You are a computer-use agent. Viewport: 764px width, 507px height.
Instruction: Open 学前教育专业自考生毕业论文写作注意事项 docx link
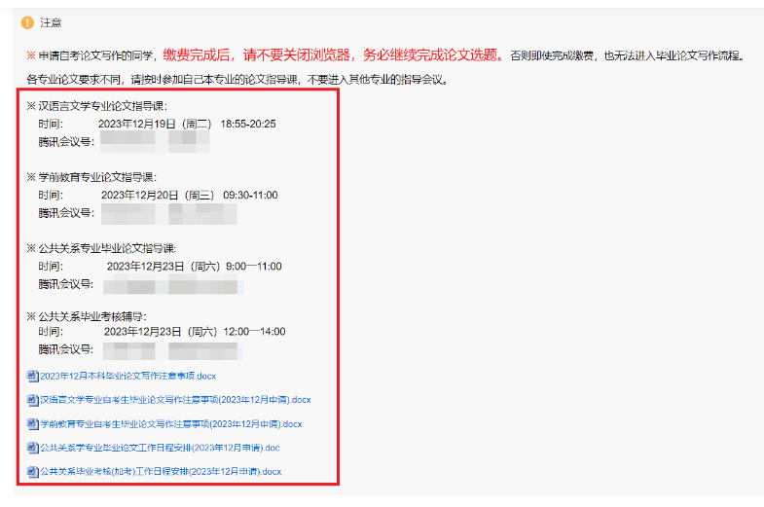point(171,423)
